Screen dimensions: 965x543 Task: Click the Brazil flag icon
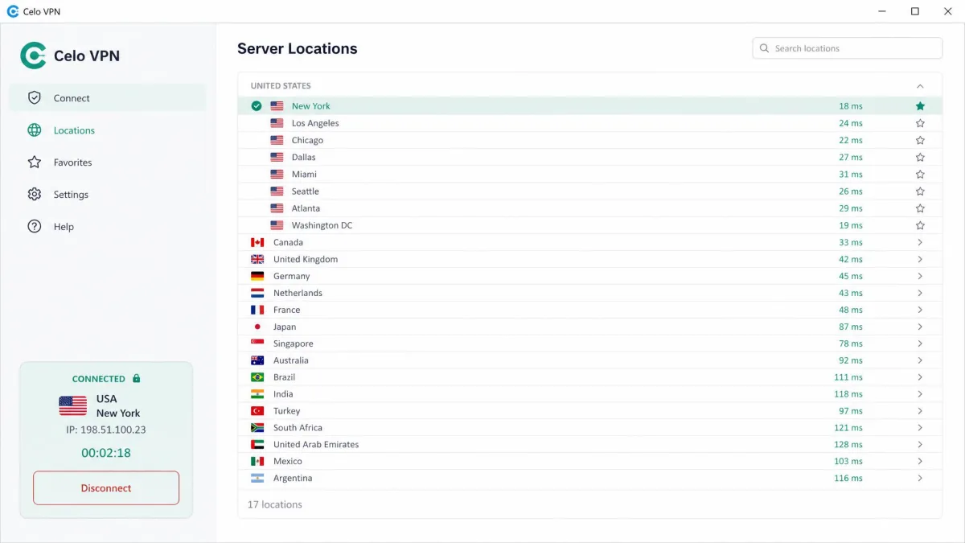tap(257, 377)
